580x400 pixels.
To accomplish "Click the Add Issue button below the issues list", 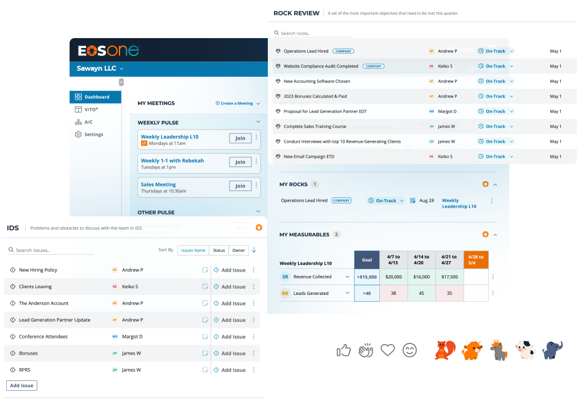I will pyautogui.click(x=22, y=385).
